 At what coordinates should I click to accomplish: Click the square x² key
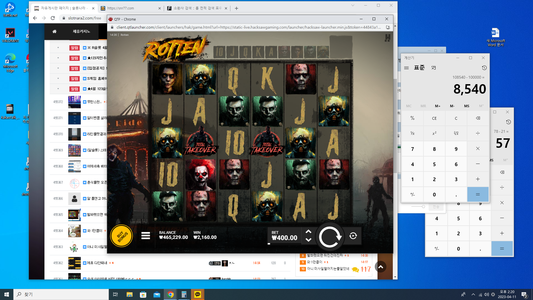(434, 133)
